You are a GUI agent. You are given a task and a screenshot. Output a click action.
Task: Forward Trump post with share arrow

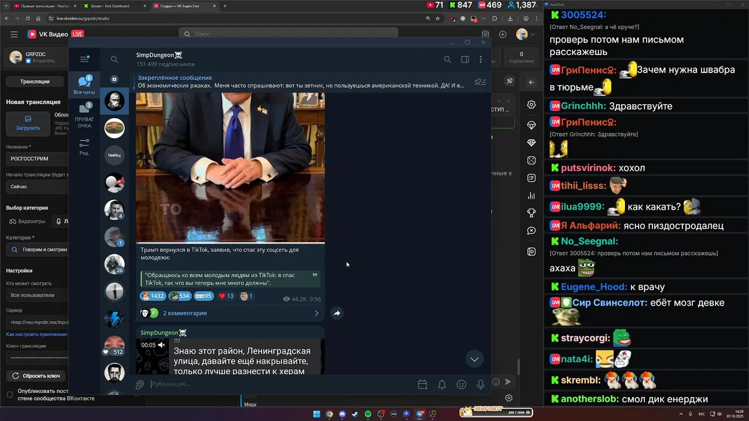coord(337,313)
